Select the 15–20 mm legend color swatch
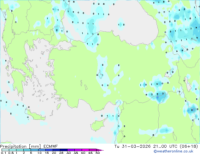200x154 pixels. point(49,150)
